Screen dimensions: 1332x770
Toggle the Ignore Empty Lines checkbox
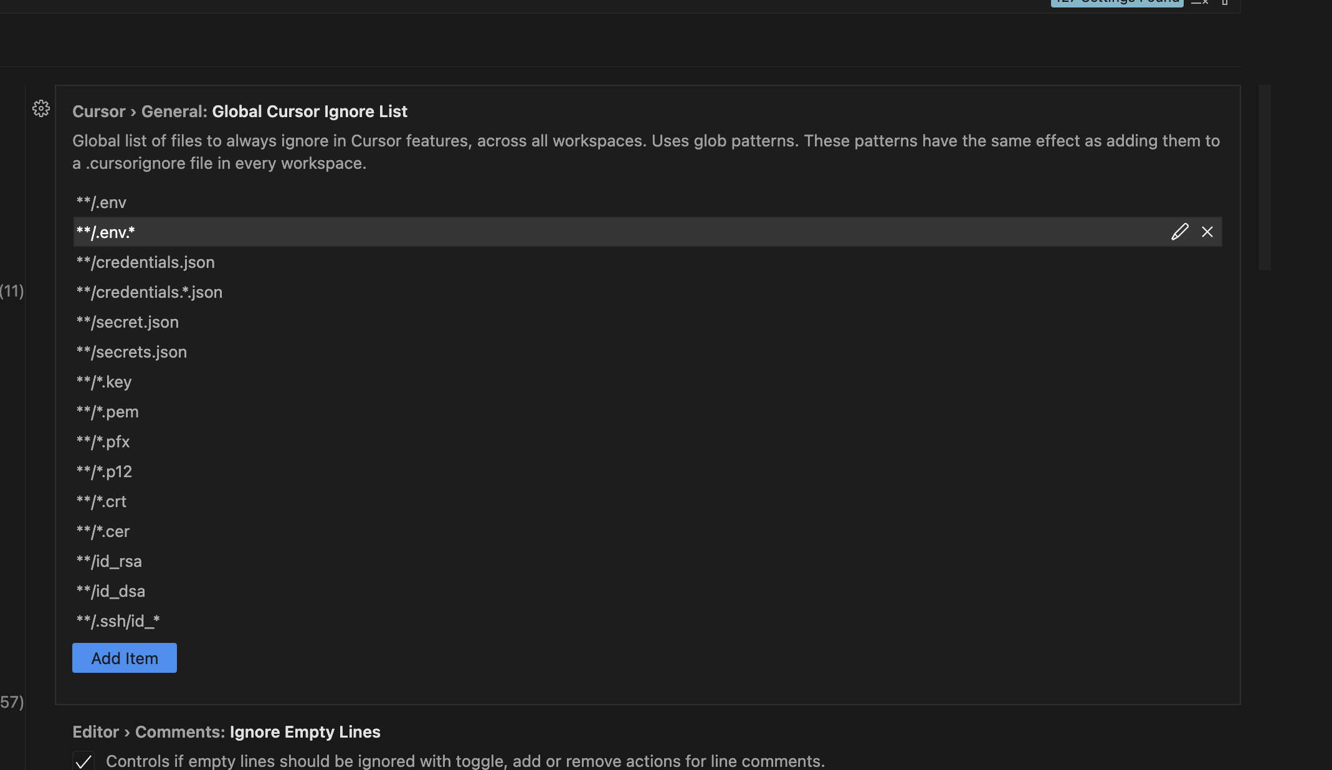(x=83, y=761)
